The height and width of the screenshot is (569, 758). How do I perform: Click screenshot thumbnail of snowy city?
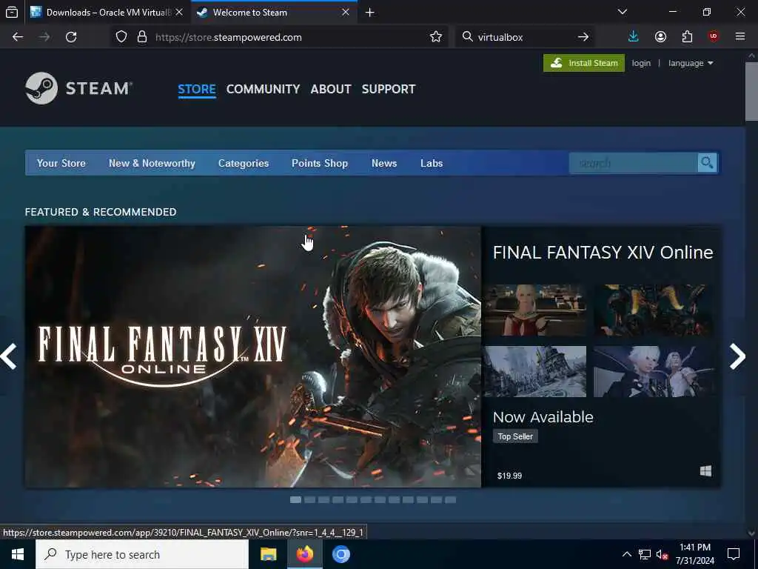click(535, 372)
